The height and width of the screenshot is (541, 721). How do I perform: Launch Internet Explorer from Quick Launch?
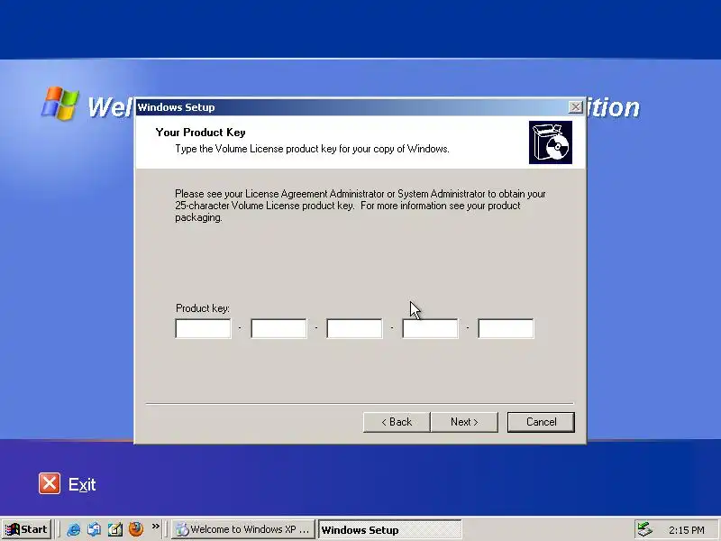point(74,529)
